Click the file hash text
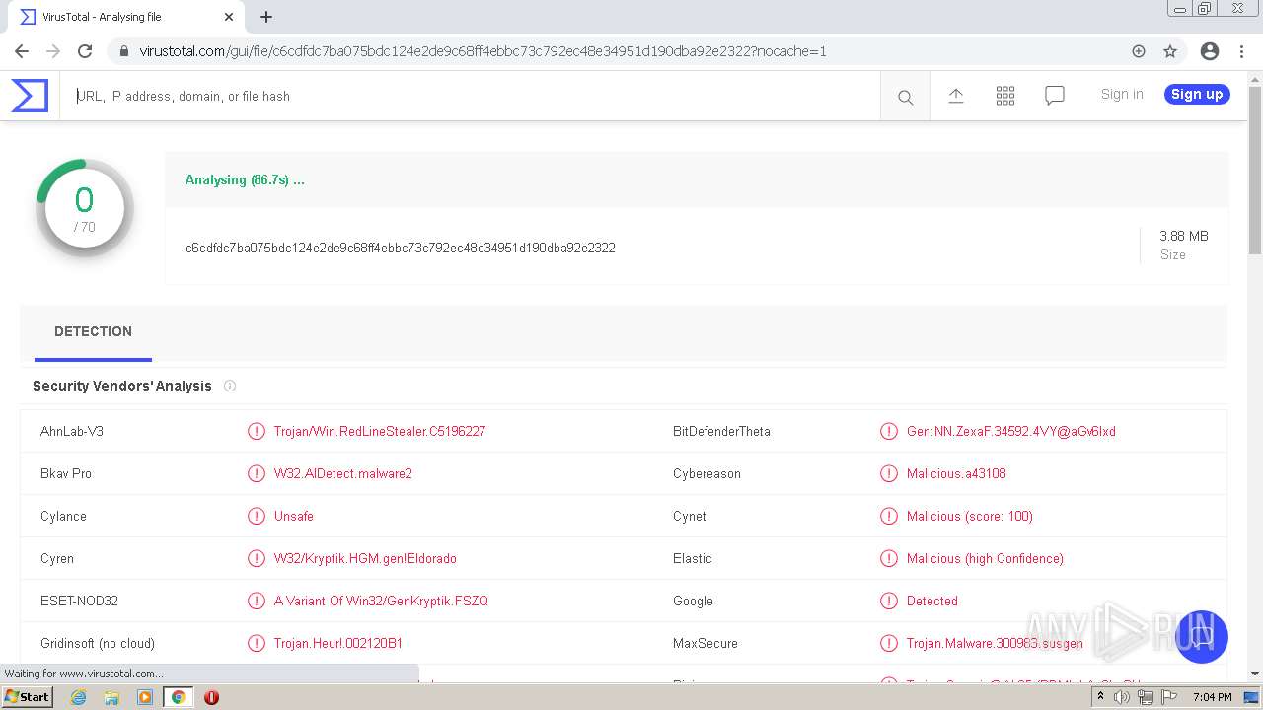Image resolution: width=1263 pixels, height=710 pixels. tap(401, 248)
